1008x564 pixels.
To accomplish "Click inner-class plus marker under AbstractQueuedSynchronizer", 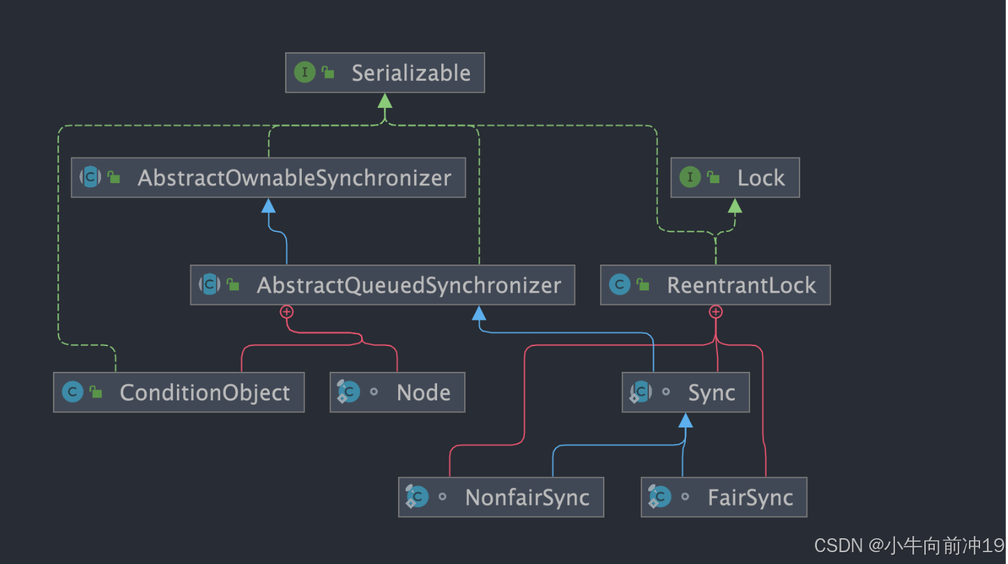I will pyautogui.click(x=286, y=312).
